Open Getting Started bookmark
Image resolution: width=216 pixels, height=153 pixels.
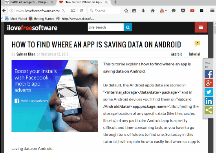tap(42, 18)
